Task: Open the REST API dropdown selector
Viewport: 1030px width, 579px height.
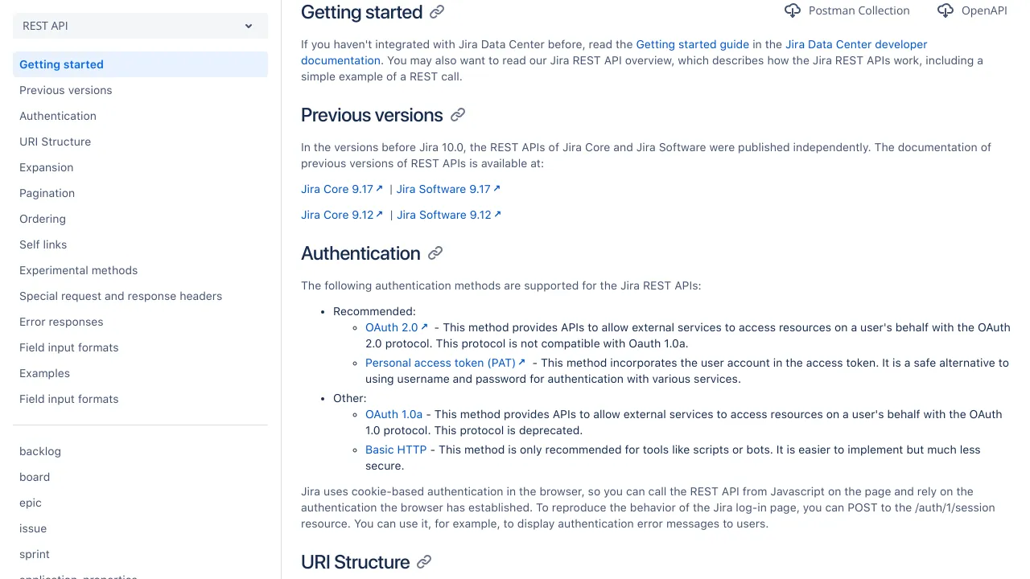Action: [140, 26]
